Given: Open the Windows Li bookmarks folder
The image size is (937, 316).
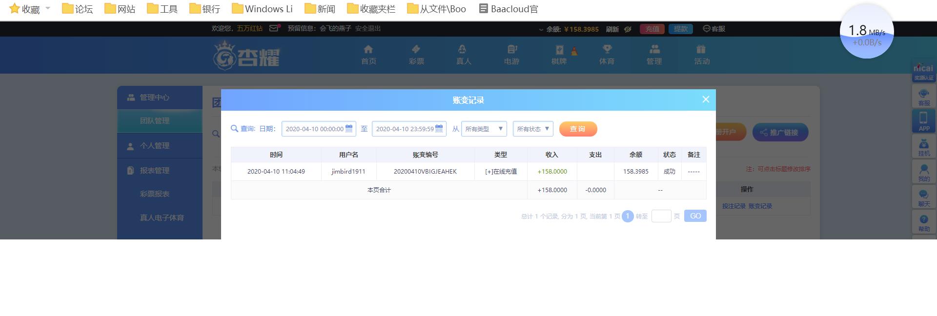Looking at the screenshot, I should click(x=262, y=9).
